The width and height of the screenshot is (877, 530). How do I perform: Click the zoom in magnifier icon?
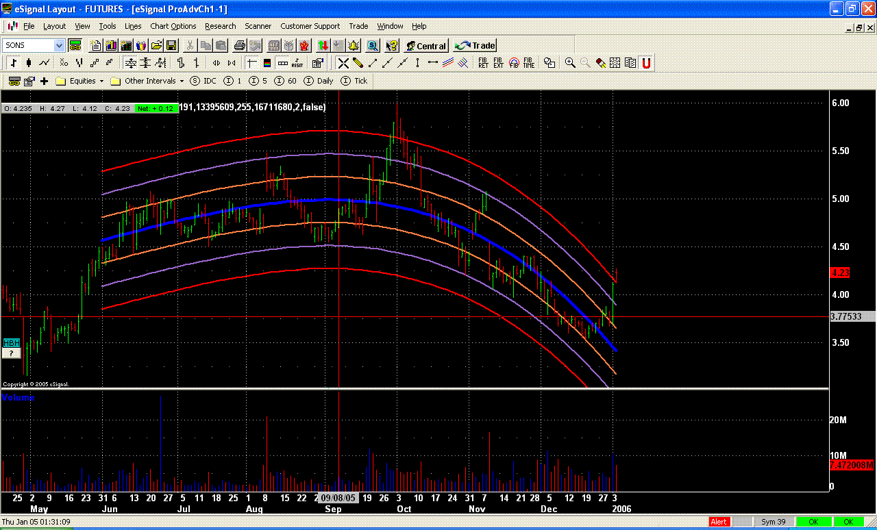click(570, 63)
